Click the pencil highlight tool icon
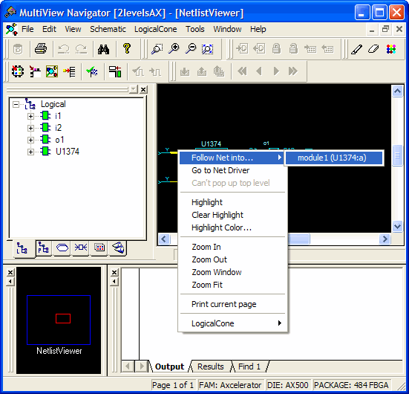 coord(356,49)
